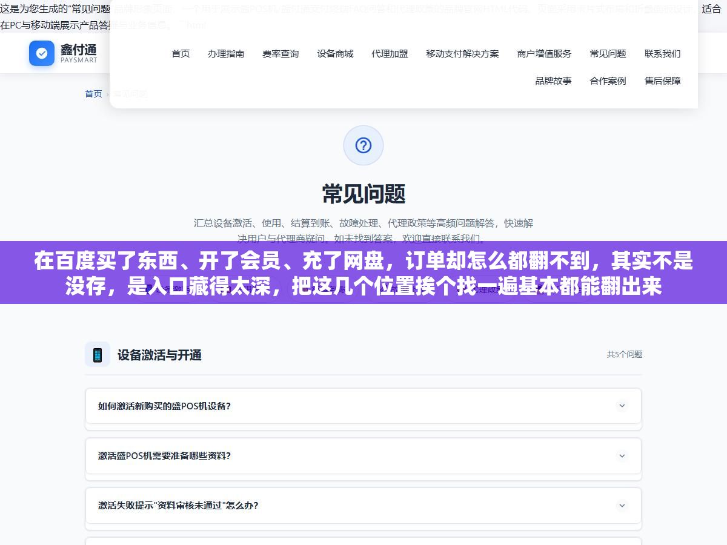Click the 鑫付通 PaySmart logo icon
Screen dimensions: 727x545
coord(42,53)
